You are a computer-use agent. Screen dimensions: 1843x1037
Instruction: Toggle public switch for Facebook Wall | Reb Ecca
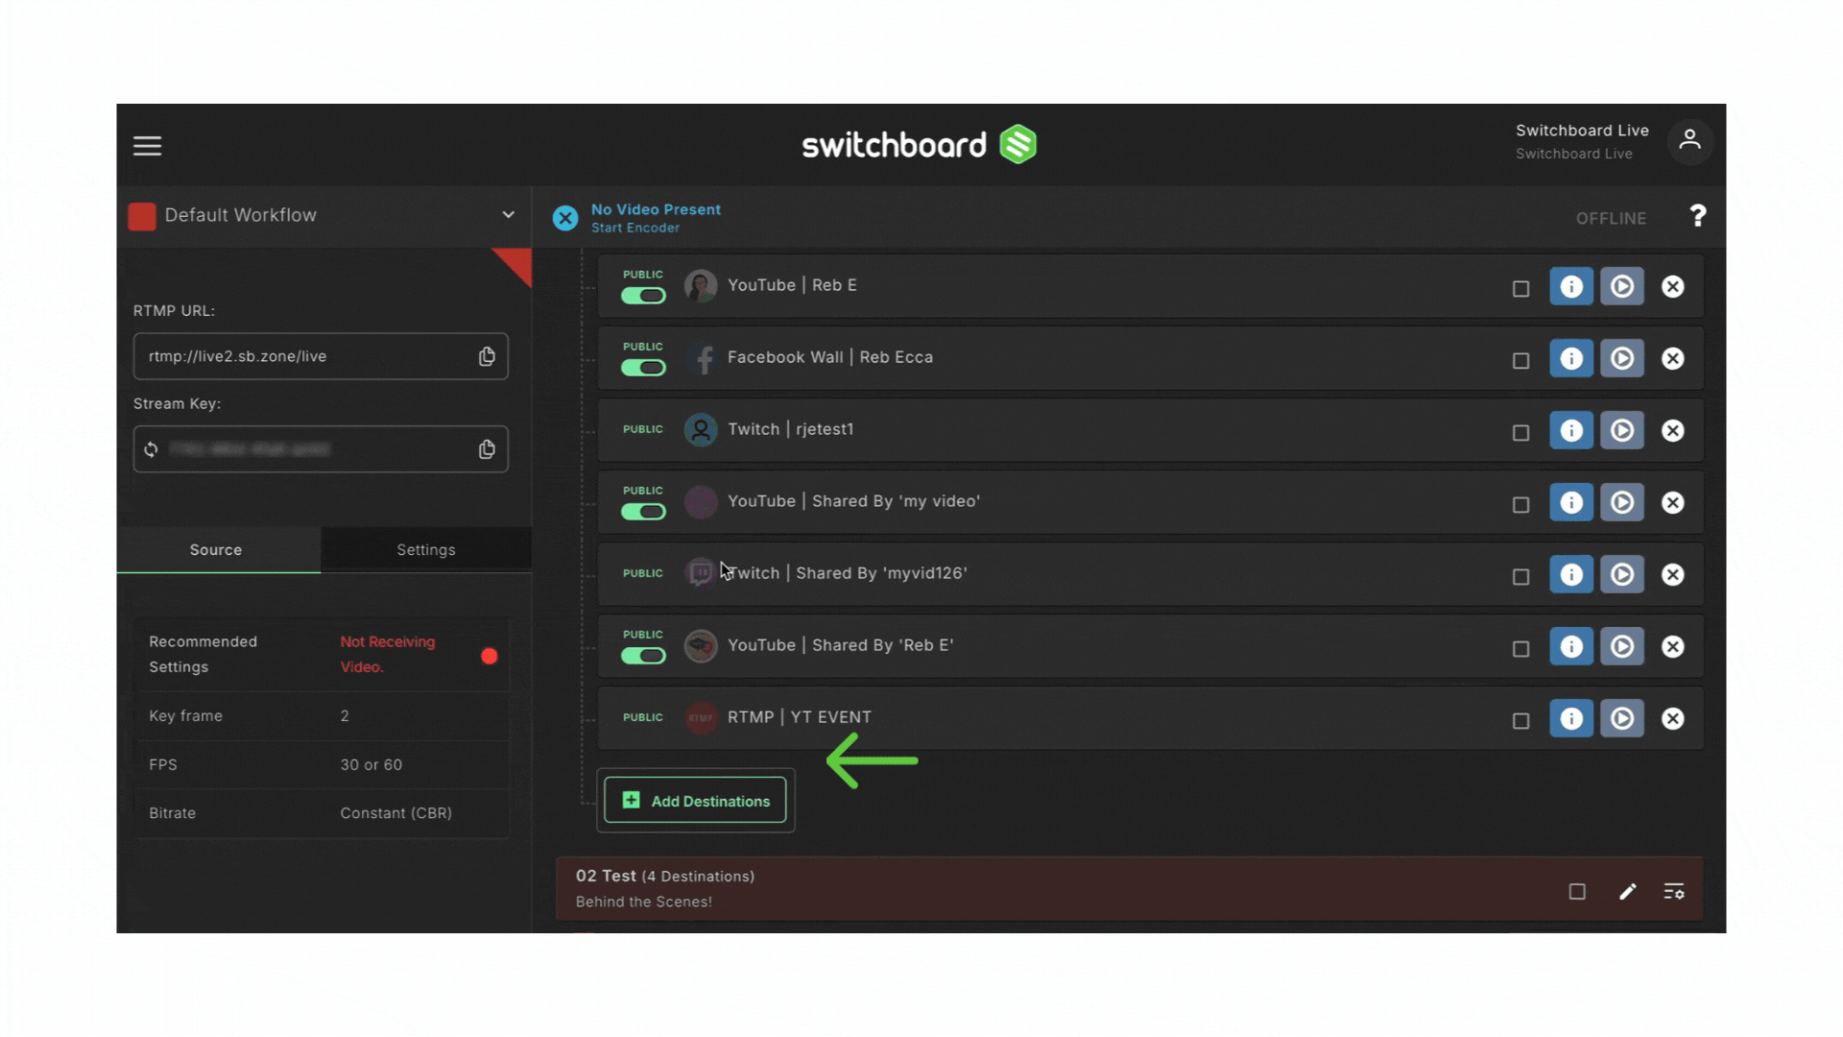pos(643,368)
